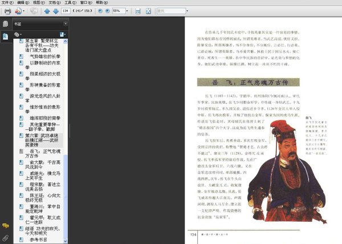
Task: Select bookmark 刚柔相济的太极拳
Action: (43, 76)
